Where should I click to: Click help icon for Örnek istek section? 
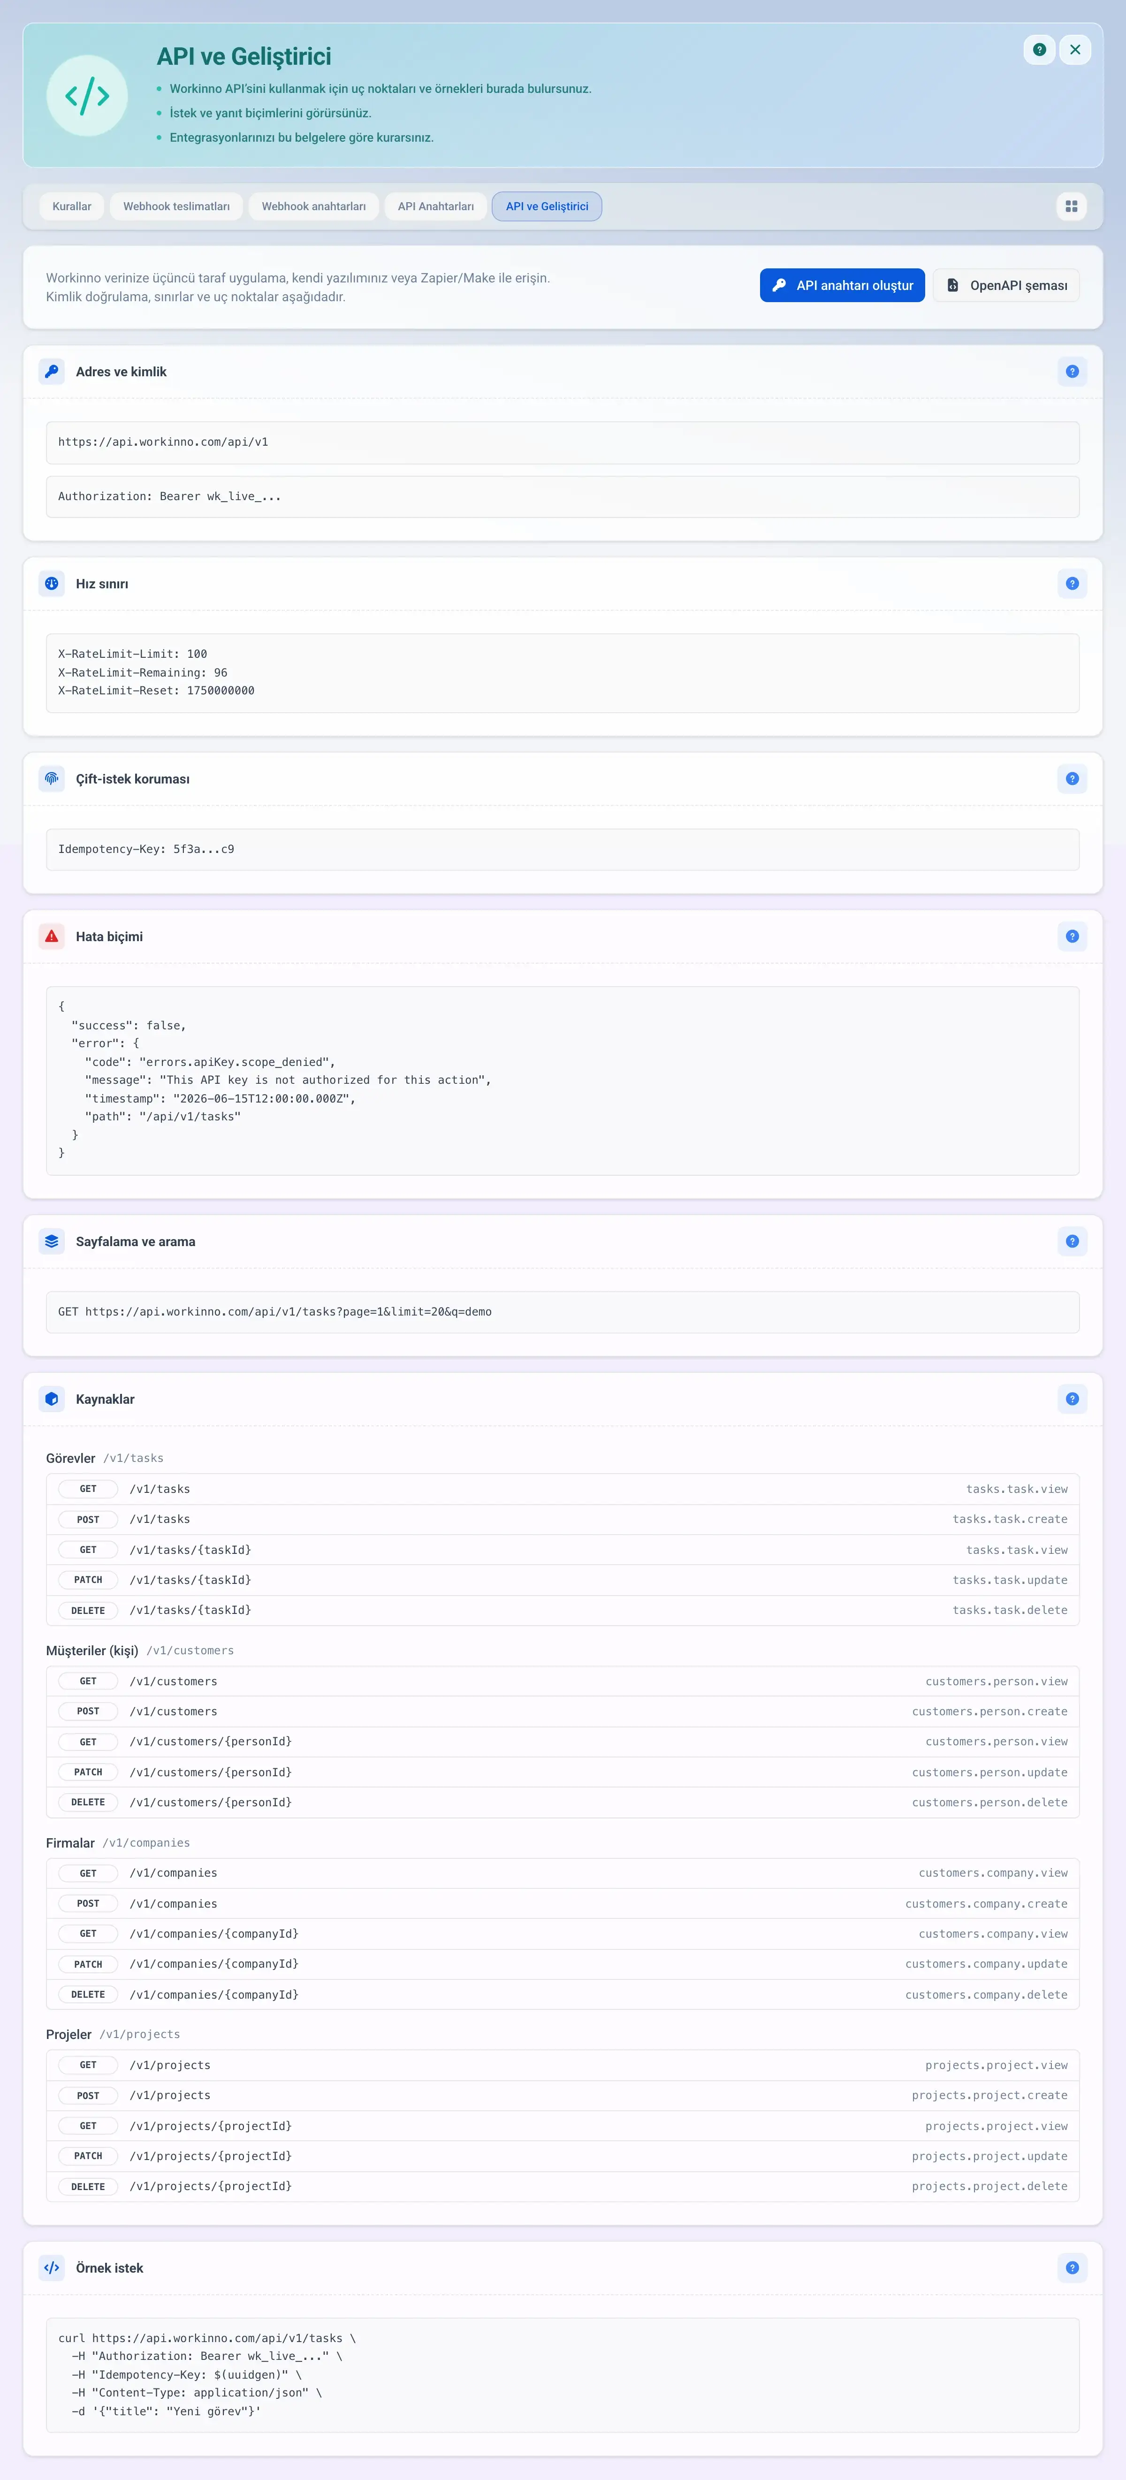[1072, 2268]
